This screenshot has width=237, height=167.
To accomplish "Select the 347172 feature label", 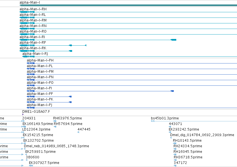I will click(x=180, y=163).
